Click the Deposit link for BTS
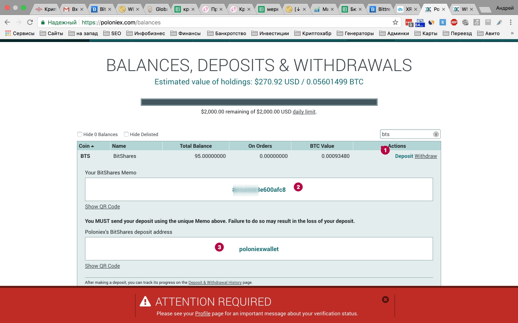 404,156
